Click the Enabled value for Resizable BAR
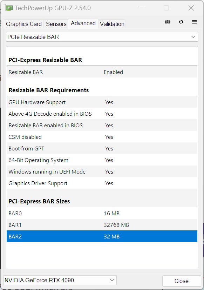Screen dimensions: 204x290 coord(113,72)
